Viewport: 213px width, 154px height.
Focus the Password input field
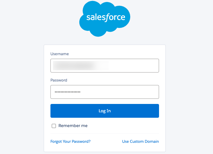tap(105, 92)
